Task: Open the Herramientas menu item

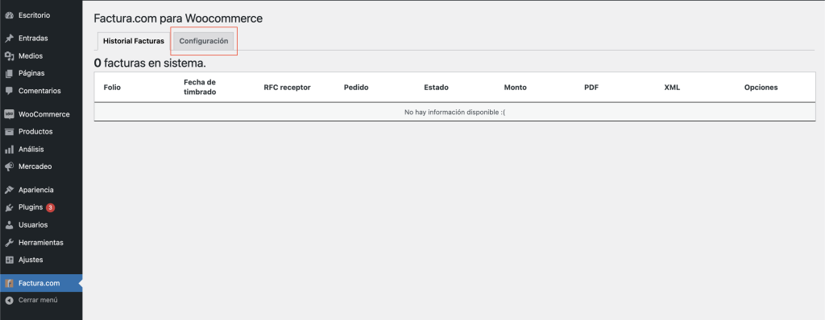Action: click(x=41, y=243)
